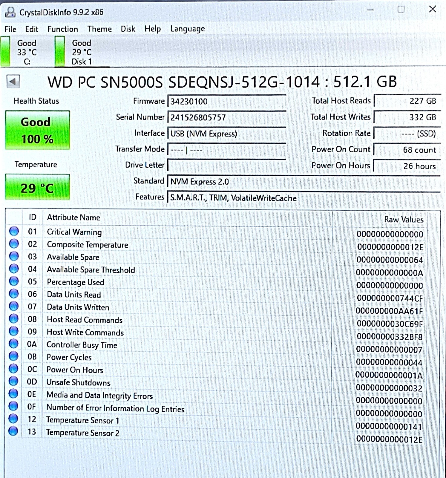Select the C: drive tab
446x478 pixels.
(20, 52)
